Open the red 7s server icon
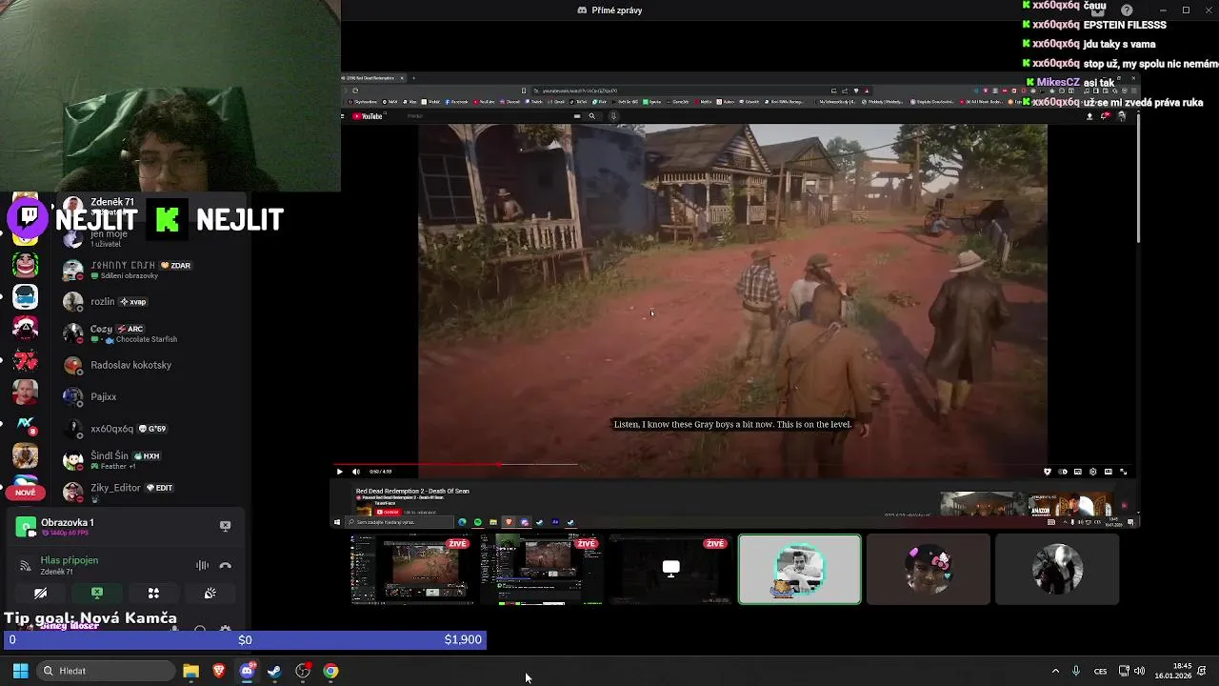1219x686 pixels. (26, 360)
